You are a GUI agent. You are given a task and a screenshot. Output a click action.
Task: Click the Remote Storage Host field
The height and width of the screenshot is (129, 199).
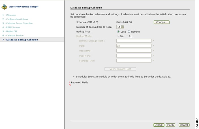(x=134, y=41)
